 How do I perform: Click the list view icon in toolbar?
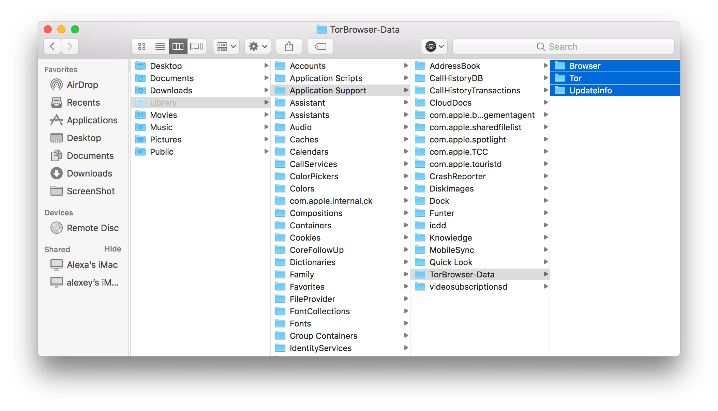click(160, 46)
